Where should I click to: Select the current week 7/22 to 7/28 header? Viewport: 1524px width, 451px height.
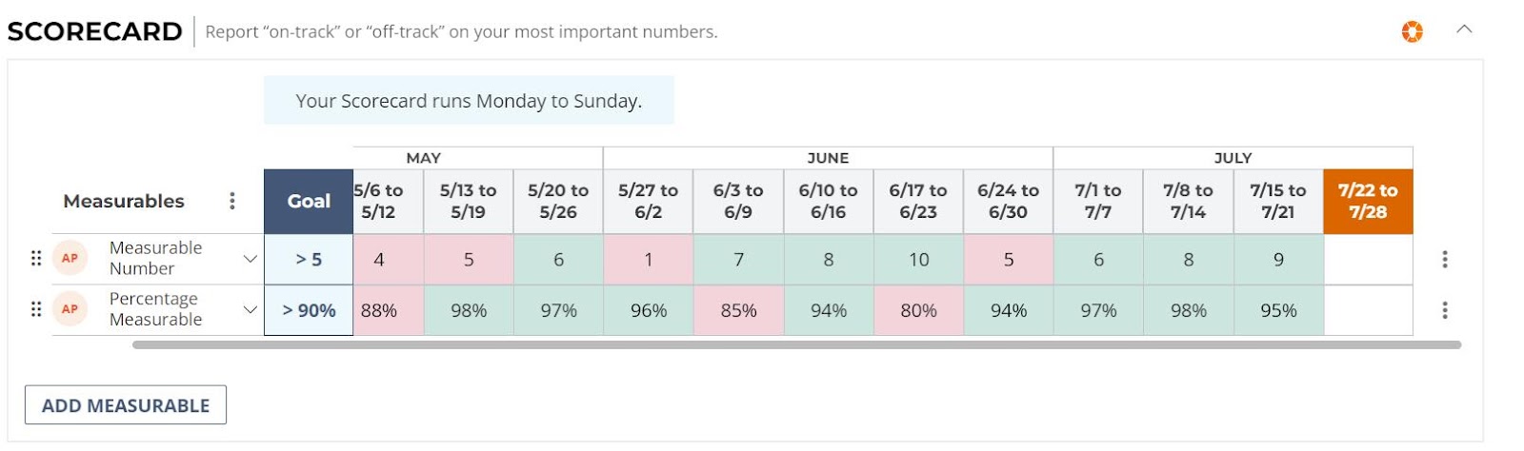(1368, 202)
